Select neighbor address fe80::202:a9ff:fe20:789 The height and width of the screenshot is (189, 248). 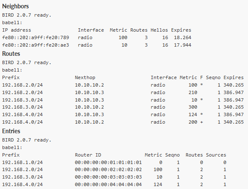click(36, 37)
